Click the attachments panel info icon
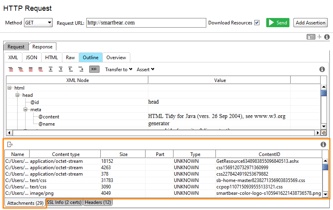Image resolution: width=333 pixels, height=210 pixels. coord(323,144)
